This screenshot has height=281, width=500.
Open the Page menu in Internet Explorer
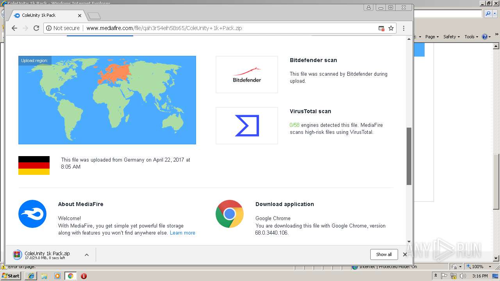[432, 37]
